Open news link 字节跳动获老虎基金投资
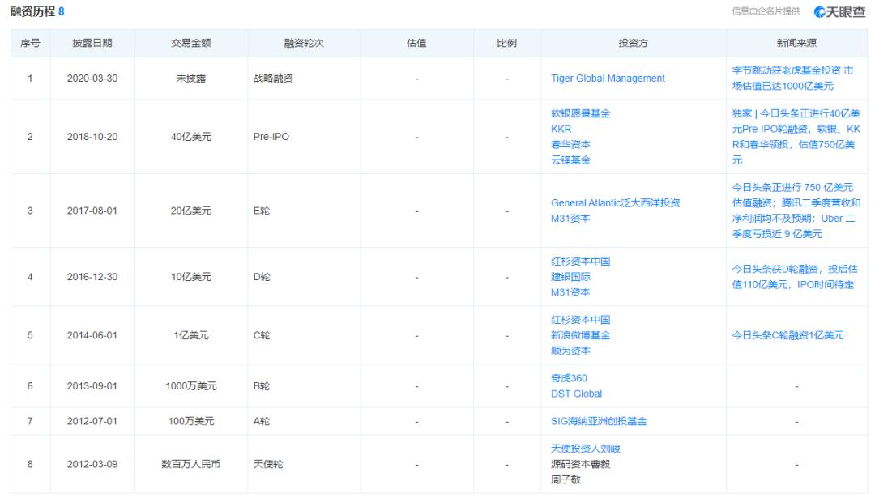The width and height of the screenshot is (875, 502). coord(792,79)
